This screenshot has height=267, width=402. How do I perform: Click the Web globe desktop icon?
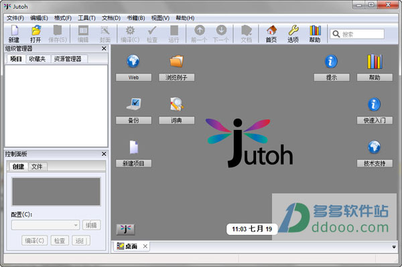133,61
